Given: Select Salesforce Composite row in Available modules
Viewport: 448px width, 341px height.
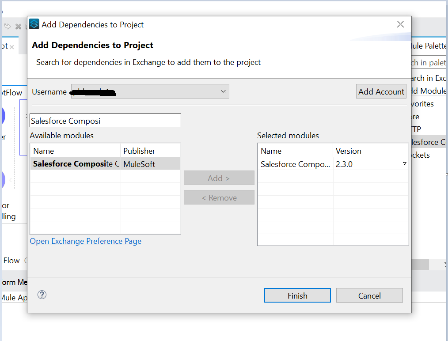Looking at the screenshot, I should (x=76, y=164).
